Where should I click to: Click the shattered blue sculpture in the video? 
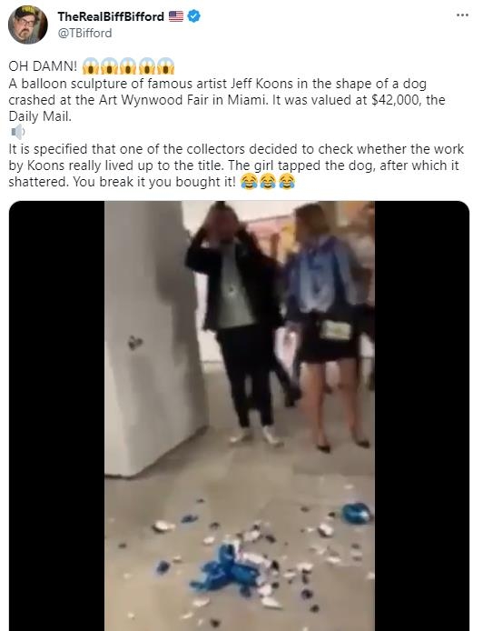point(229,569)
